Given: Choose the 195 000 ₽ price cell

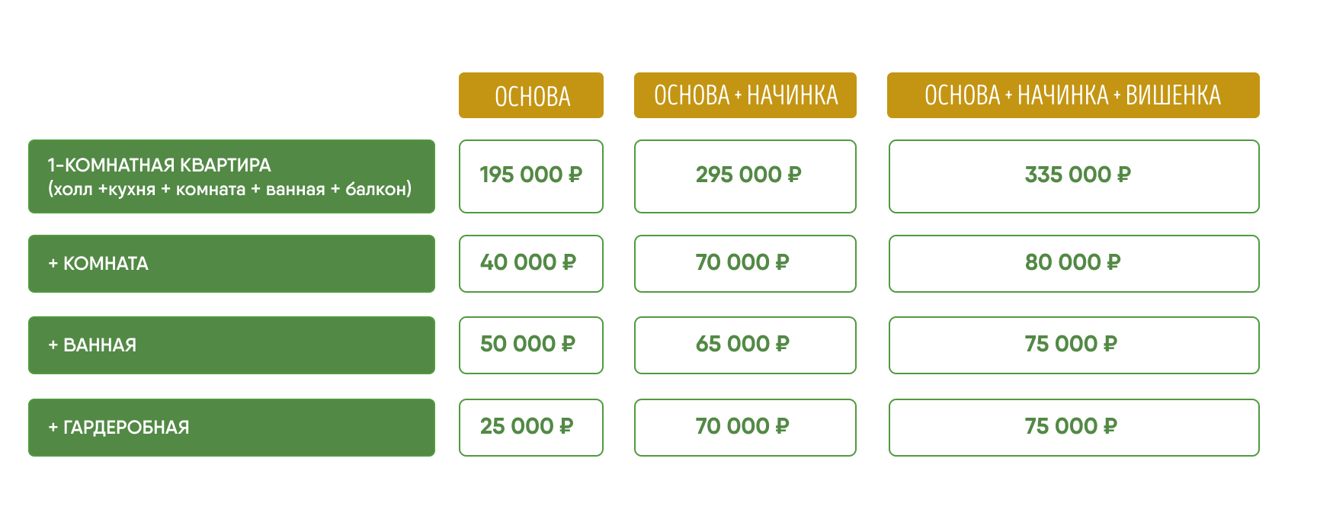Looking at the screenshot, I should [531, 176].
